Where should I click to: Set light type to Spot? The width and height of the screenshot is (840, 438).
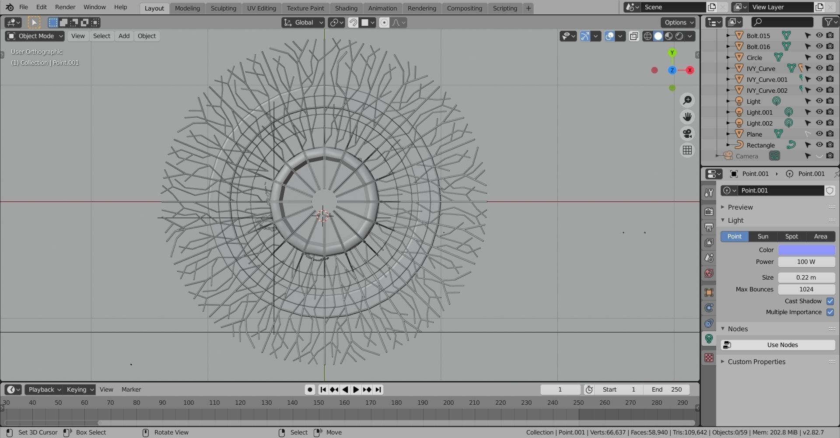(791, 236)
